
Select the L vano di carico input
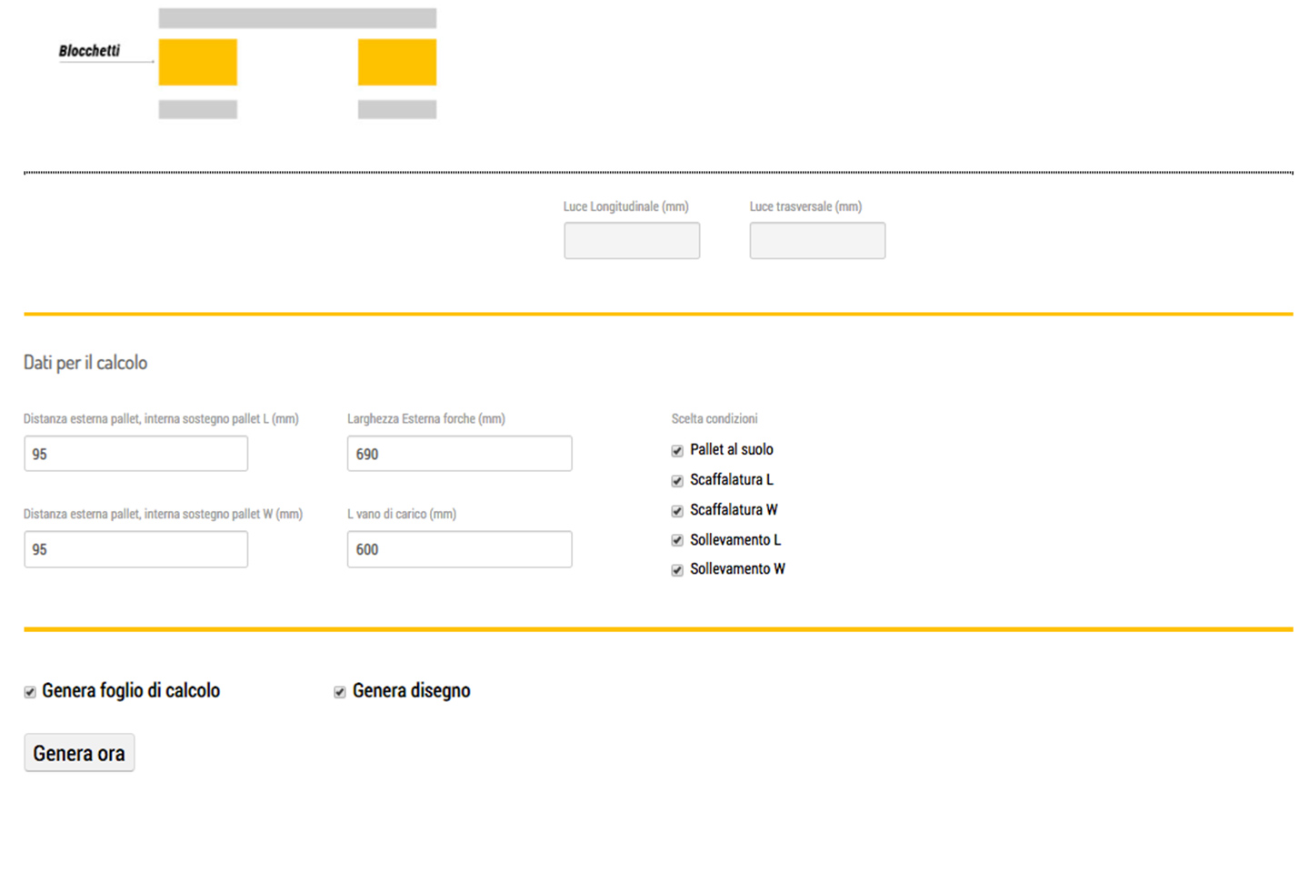[459, 549]
